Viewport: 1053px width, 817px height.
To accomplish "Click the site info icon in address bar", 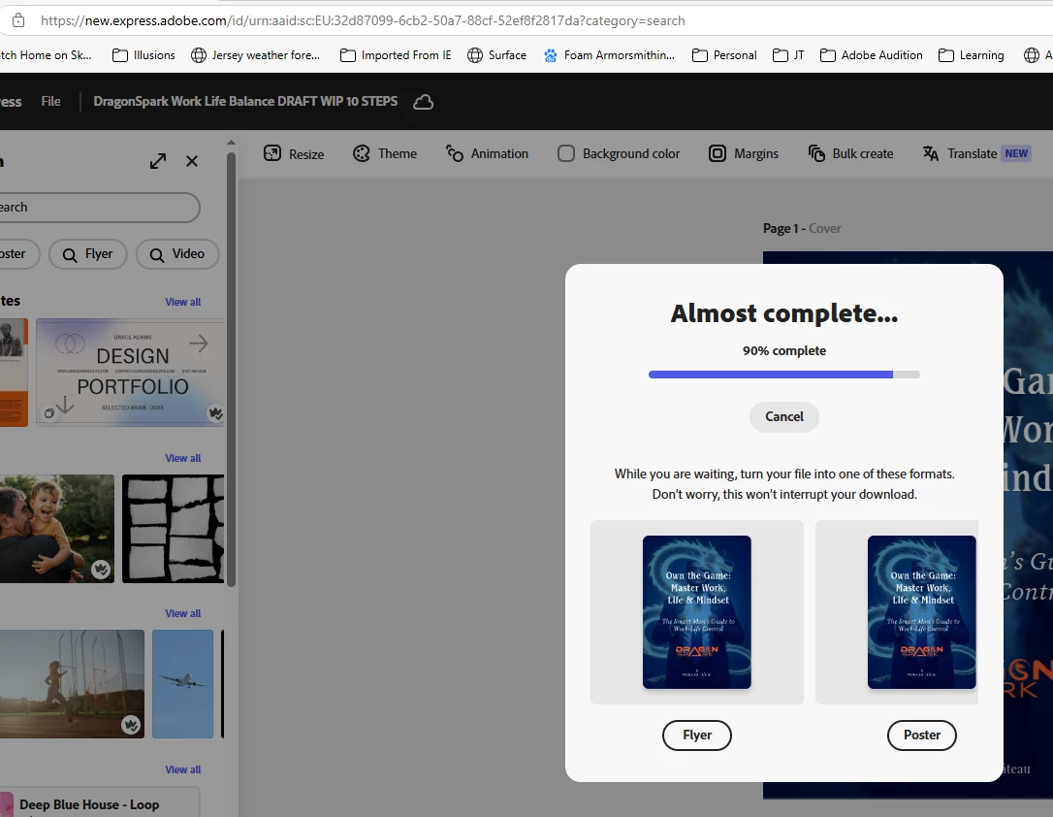I will (18, 20).
